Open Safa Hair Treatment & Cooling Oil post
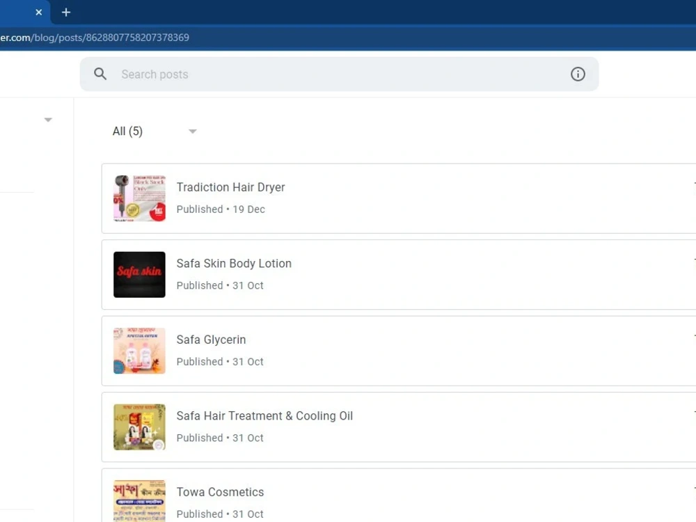Viewport: 696px width, 522px height. click(264, 416)
